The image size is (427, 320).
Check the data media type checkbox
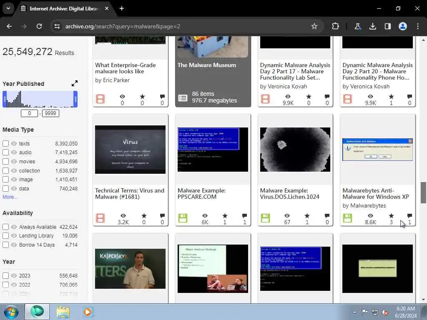click(x=5, y=189)
